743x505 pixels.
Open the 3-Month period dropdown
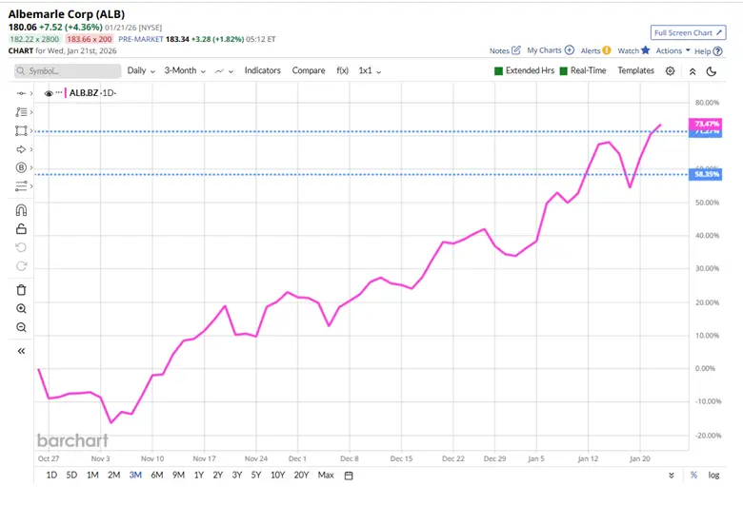click(x=185, y=70)
